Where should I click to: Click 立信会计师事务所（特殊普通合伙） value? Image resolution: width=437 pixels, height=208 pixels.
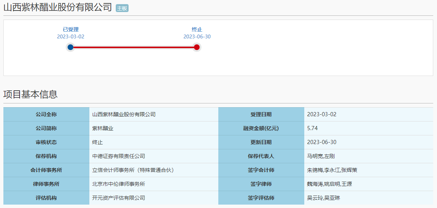134,170
